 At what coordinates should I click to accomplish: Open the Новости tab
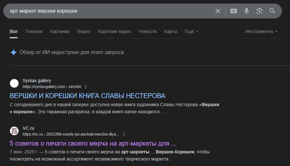pos(148,32)
